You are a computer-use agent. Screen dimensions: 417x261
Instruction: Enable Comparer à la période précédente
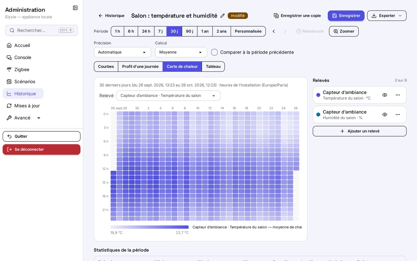coord(214,52)
